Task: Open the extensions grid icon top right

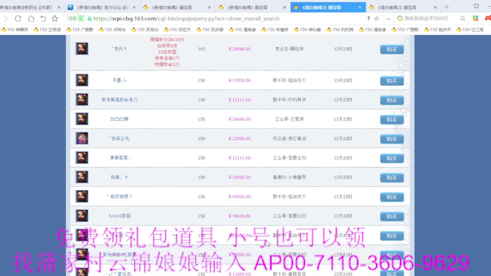Action: coord(475,18)
